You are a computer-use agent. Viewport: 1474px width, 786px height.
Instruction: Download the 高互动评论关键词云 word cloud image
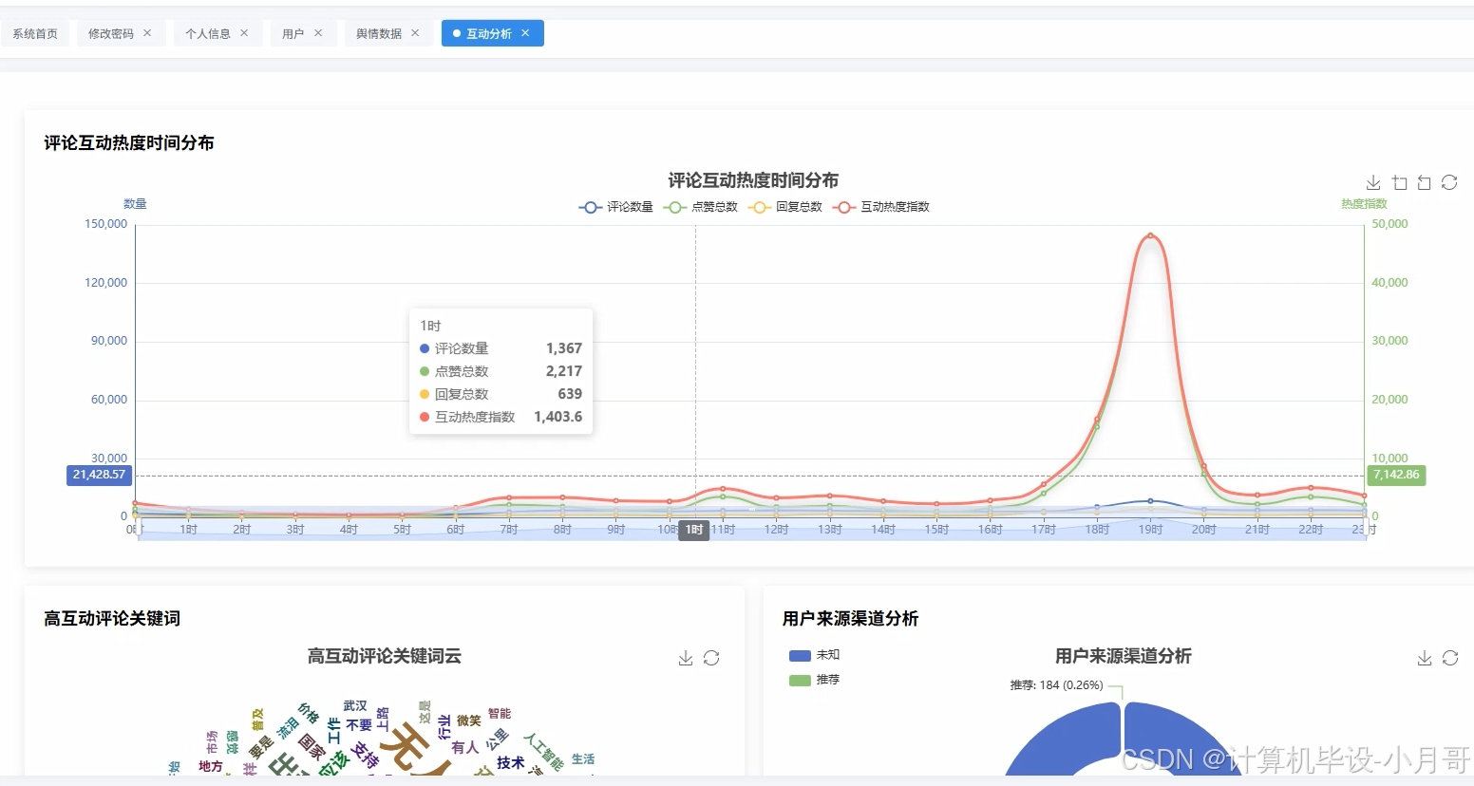pyautogui.click(x=685, y=657)
